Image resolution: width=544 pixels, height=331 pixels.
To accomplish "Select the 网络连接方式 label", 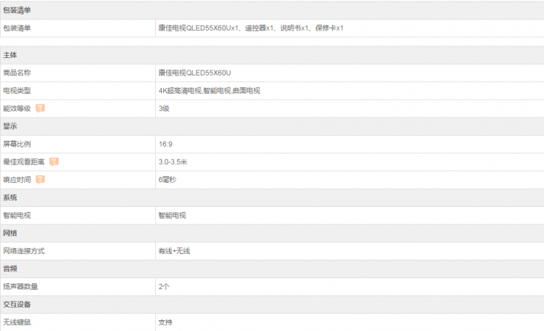I will (x=24, y=250).
